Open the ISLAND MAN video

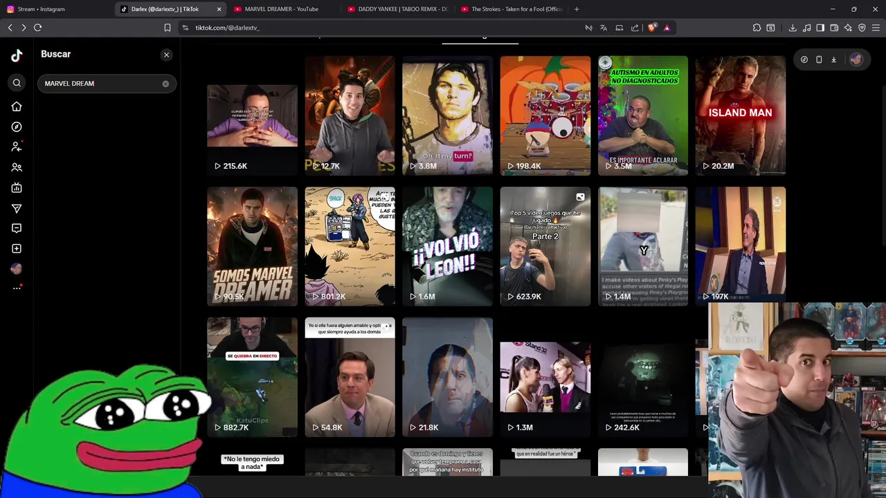(740, 116)
